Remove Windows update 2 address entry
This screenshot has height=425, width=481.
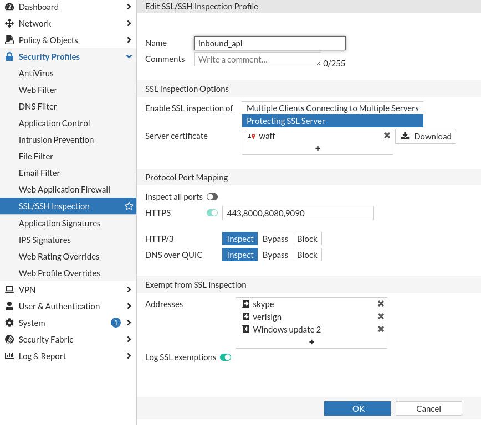381,329
